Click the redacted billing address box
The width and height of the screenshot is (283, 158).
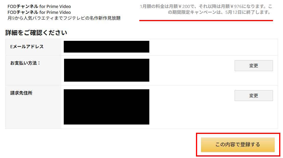point(107,107)
